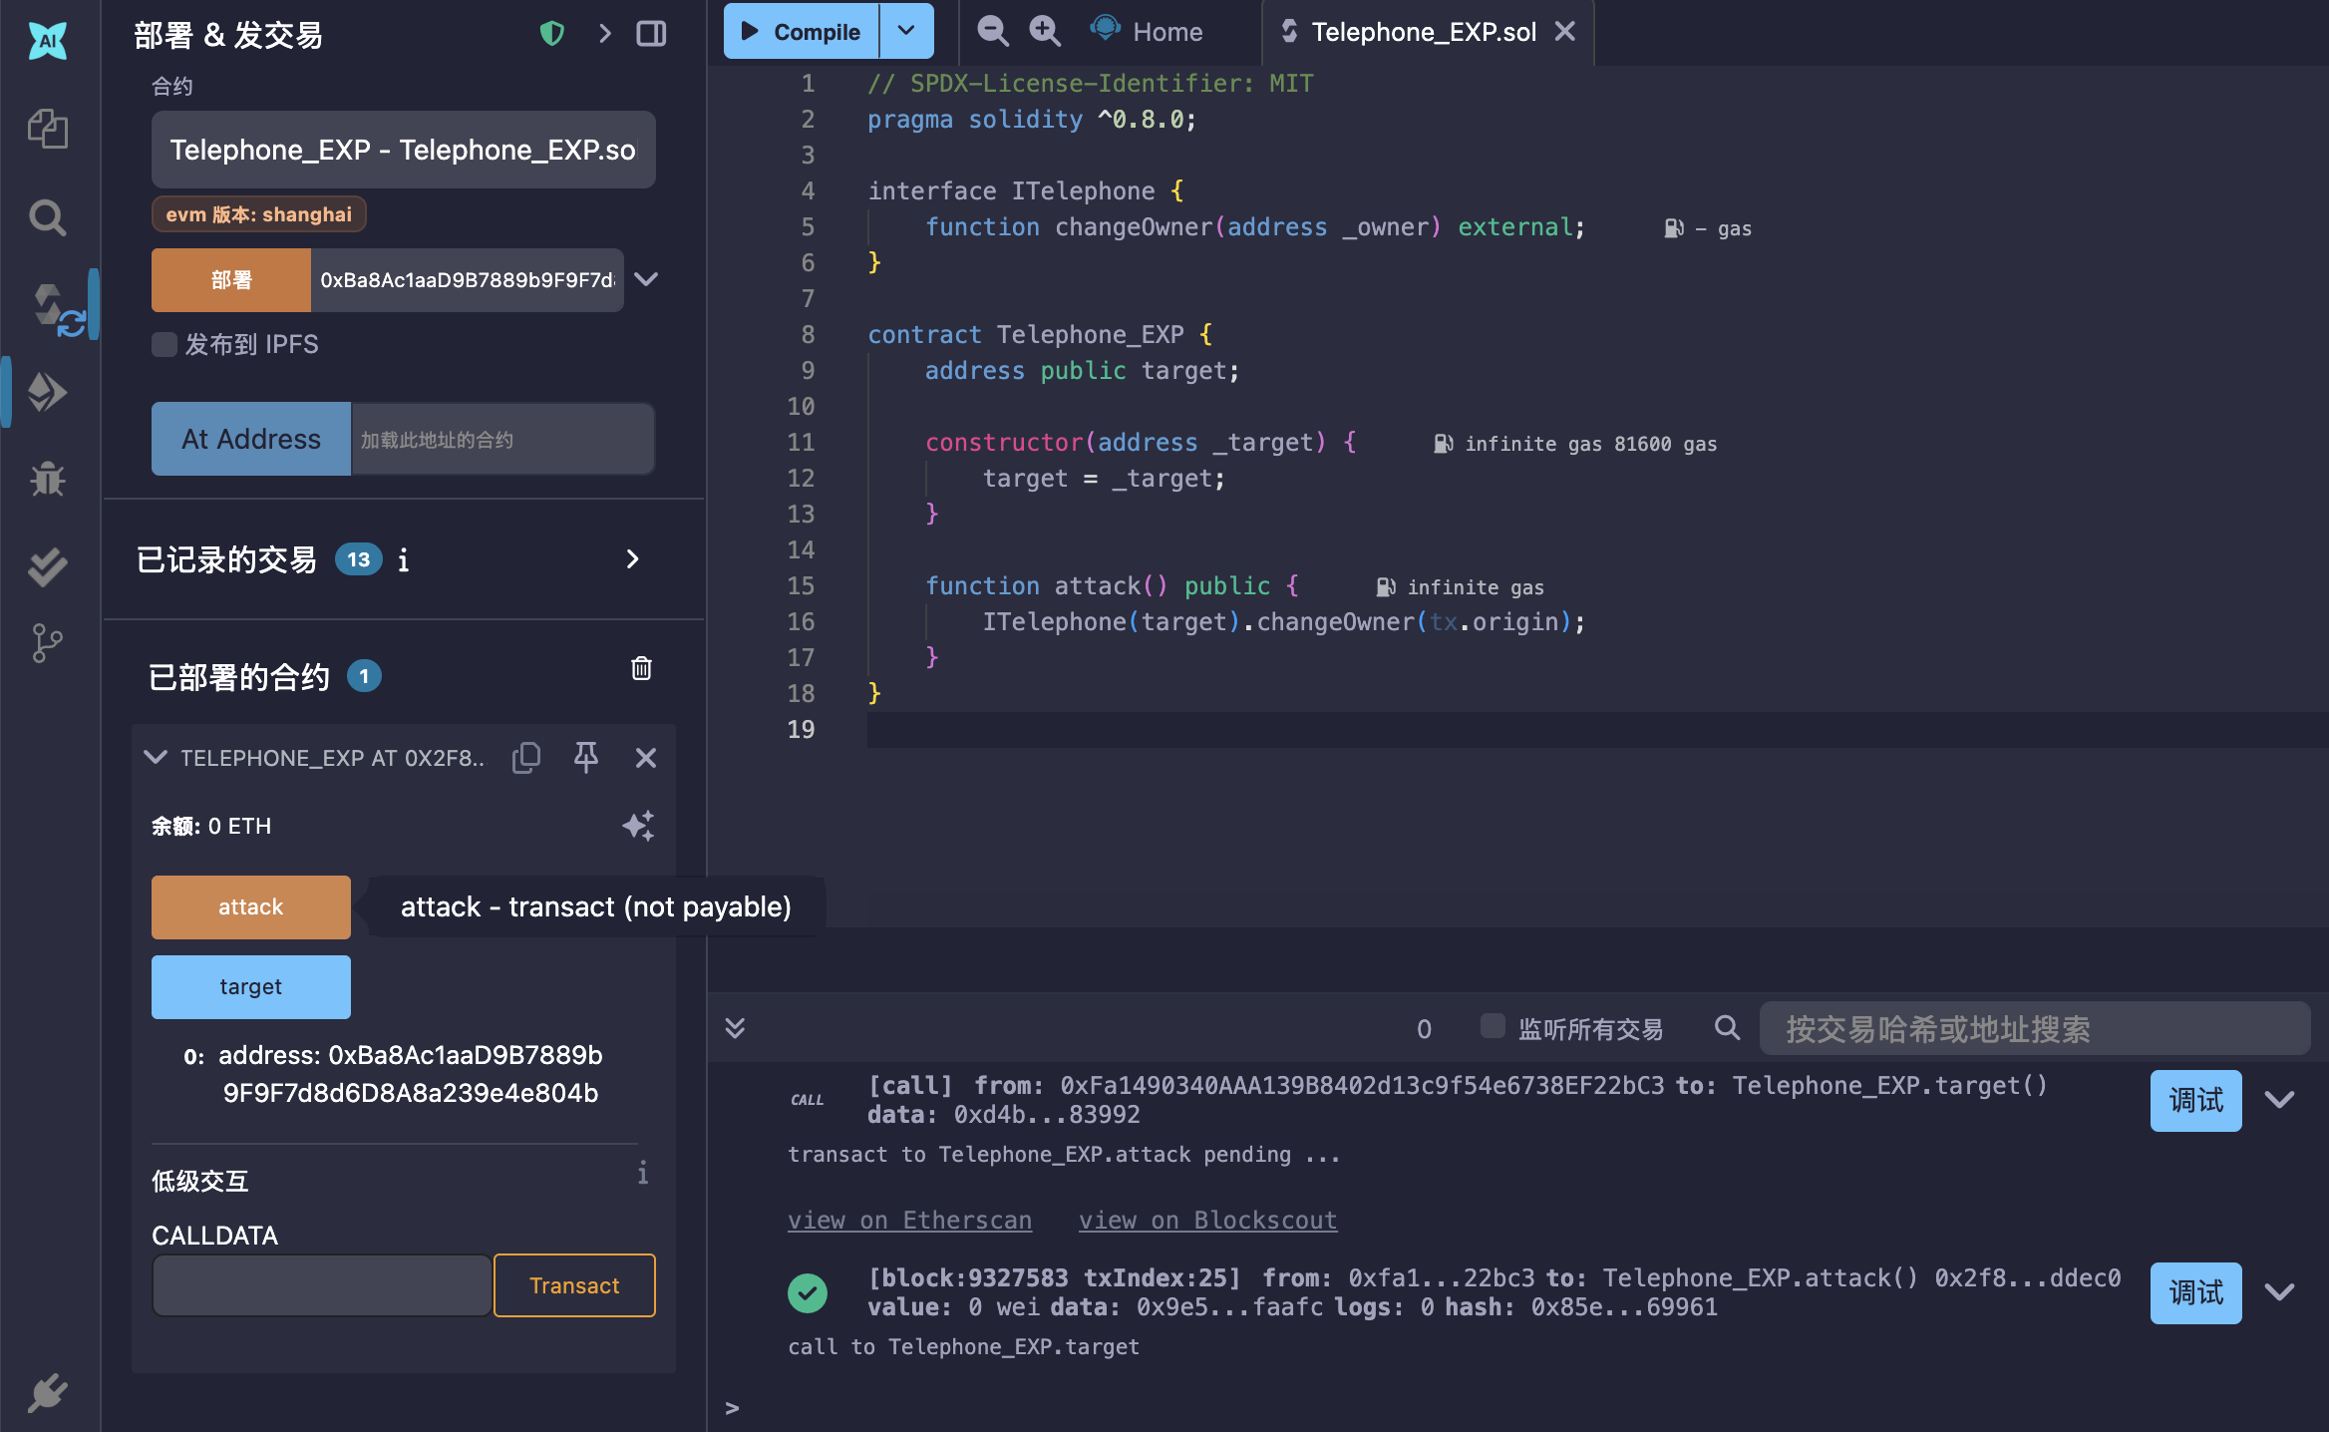Image resolution: width=2329 pixels, height=1432 pixels.
Task: Click the orange attack function button
Action: click(250, 907)
